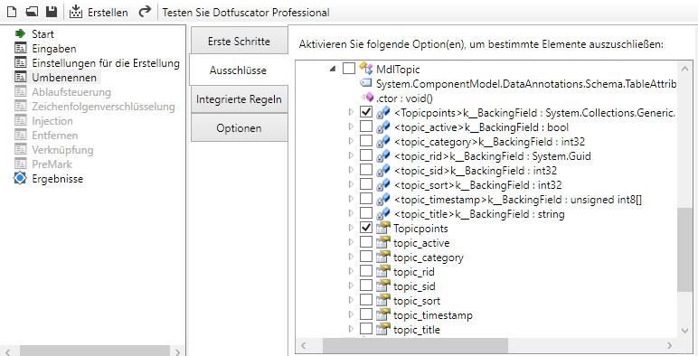Expand the <topic_title>k__BackingField node
Image resolution: width=698 pixels, height=356 pixels.
351,213
